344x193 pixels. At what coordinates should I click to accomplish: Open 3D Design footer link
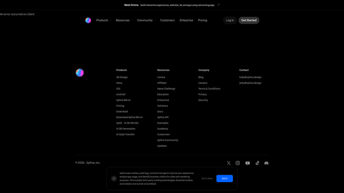point(122,77)
